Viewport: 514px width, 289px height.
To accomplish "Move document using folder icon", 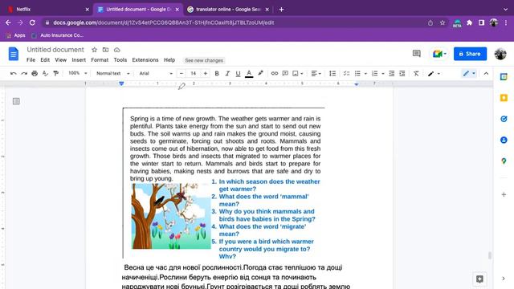I will pos(105,50).
